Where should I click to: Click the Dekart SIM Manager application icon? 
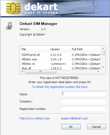[9, 26]
